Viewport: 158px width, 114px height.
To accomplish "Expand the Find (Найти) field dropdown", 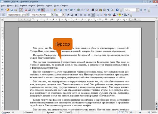I will pos(138,10).
